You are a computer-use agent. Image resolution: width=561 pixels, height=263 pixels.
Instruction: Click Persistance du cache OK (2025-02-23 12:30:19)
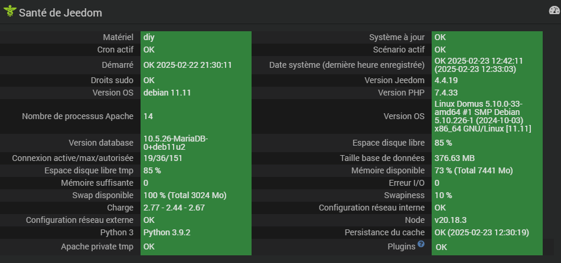(481, 232)
